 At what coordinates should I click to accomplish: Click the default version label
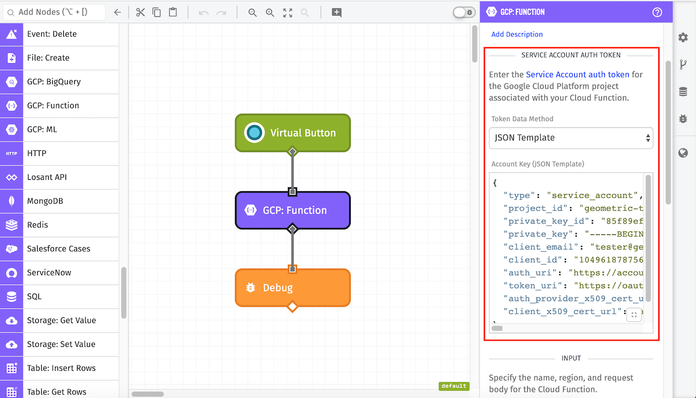click(454, 386)
